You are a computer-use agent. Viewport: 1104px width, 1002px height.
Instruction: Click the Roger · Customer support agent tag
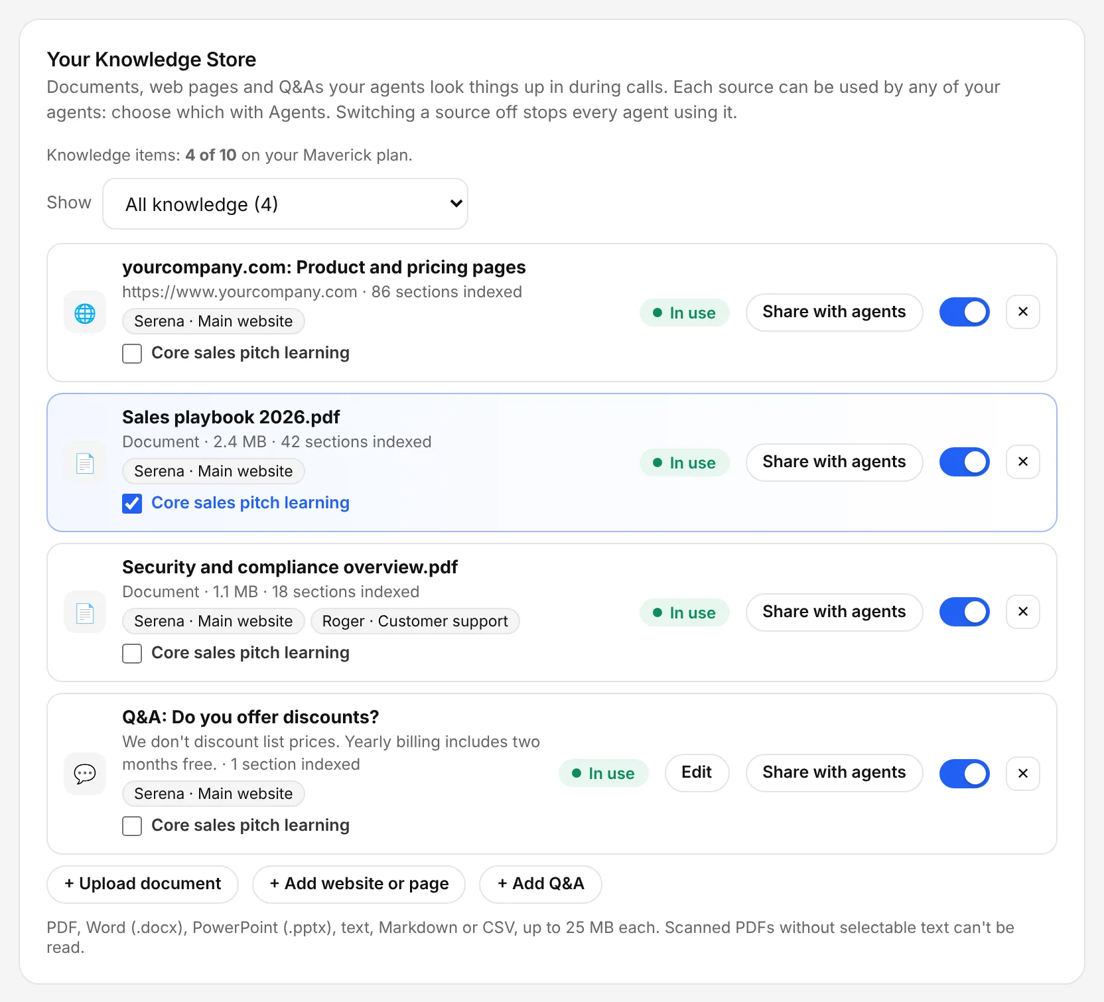tap(415, 621)
